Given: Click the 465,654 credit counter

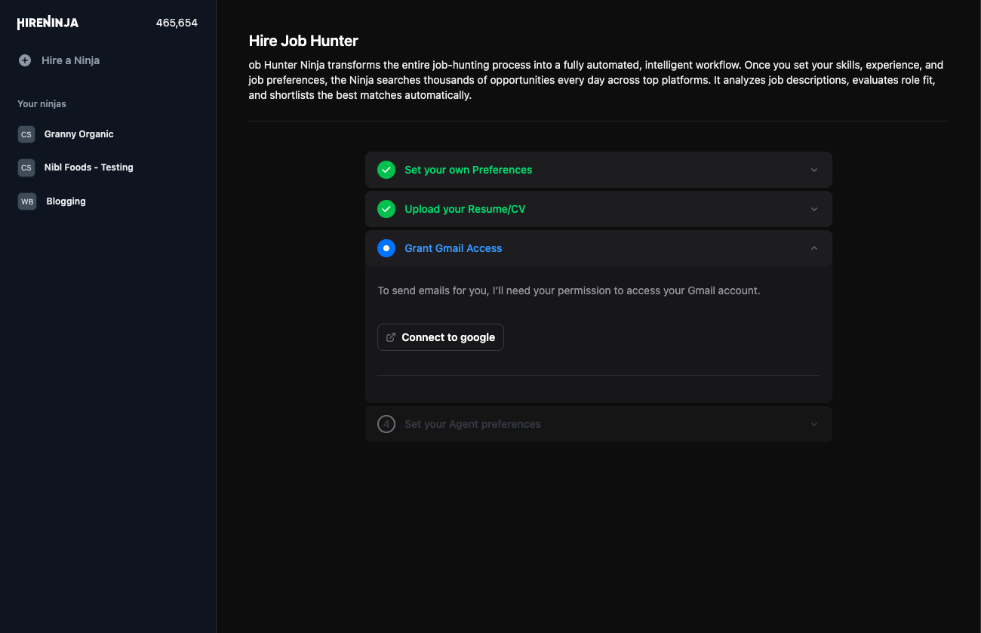Looking at the screenshot, I should click(x=177, y=23).
